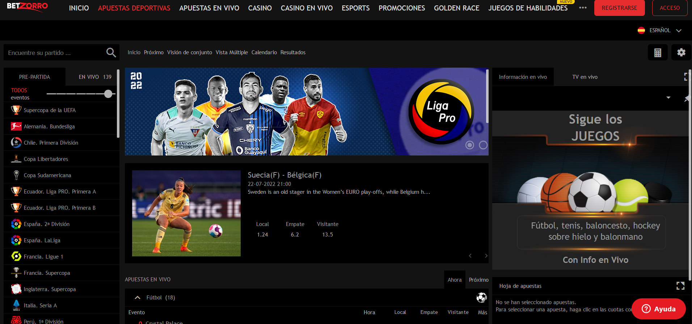692x324 pixels.
Task: Open CASINO menu item
Action: [260, 8]
